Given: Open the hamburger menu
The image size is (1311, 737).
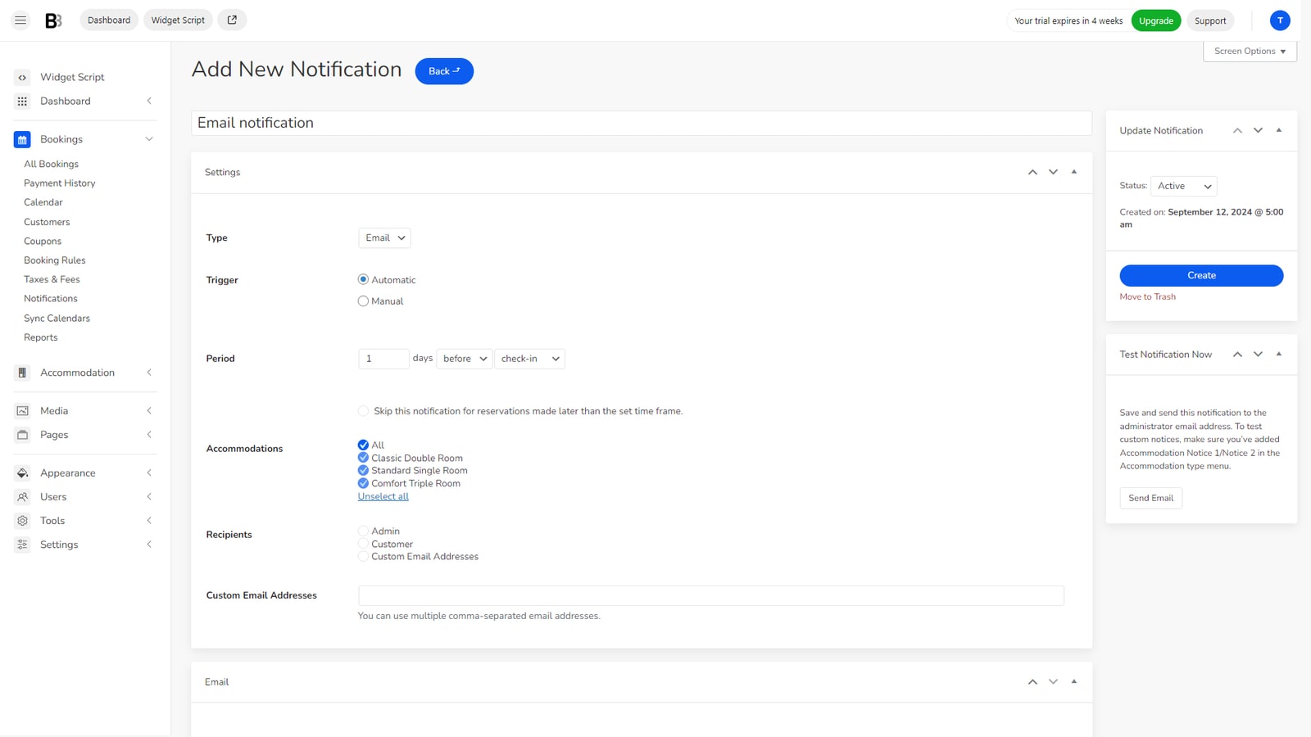Looking at the screenshot, I should (x=20, y=20).
